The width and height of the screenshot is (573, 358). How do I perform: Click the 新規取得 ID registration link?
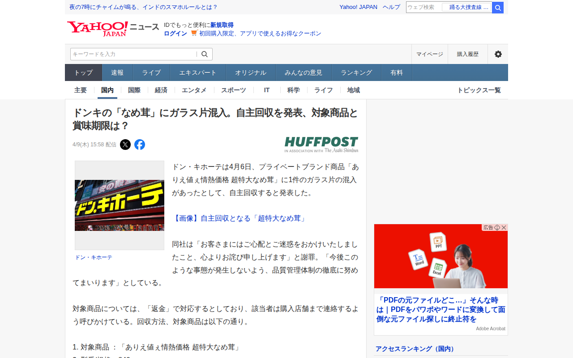[222, 25]
